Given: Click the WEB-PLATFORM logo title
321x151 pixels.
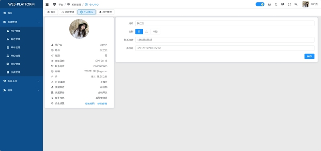Looking at the screenshot, I should [x=21, y=4].
